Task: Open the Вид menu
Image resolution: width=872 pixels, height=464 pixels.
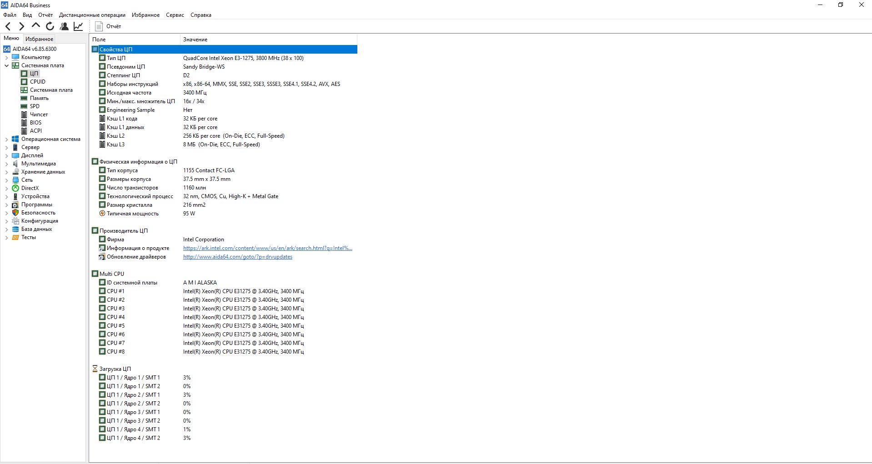Action: 27,15
